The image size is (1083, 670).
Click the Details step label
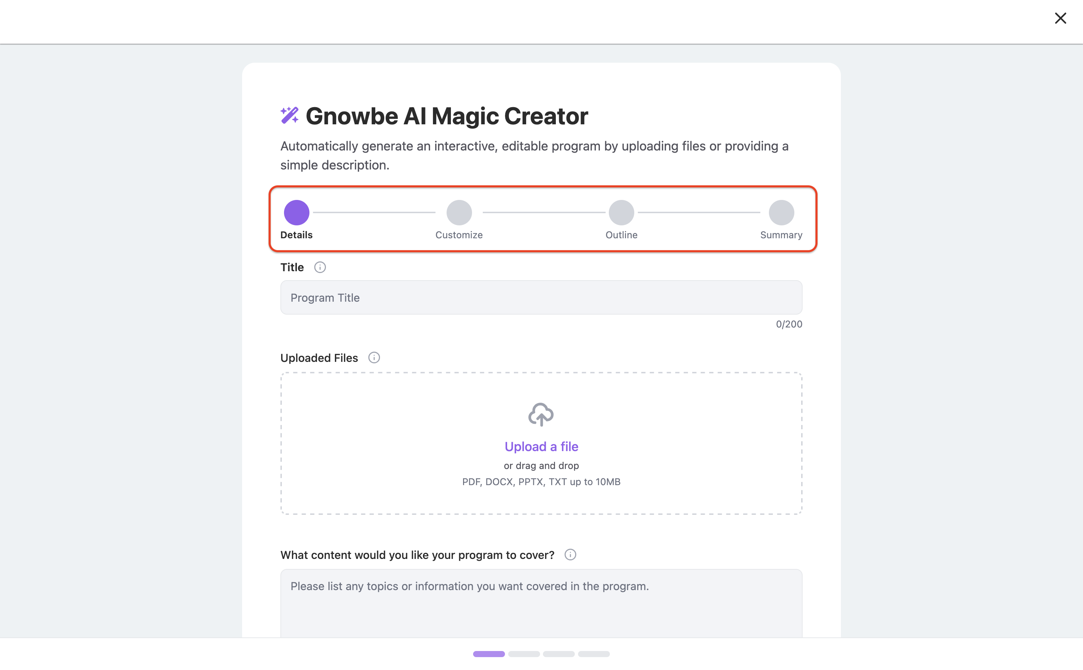coord(296,235)
